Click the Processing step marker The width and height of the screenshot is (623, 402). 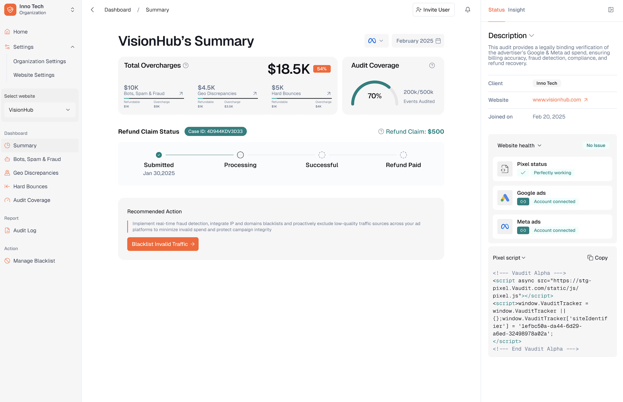pyautogui.click(x=240, y=155)
